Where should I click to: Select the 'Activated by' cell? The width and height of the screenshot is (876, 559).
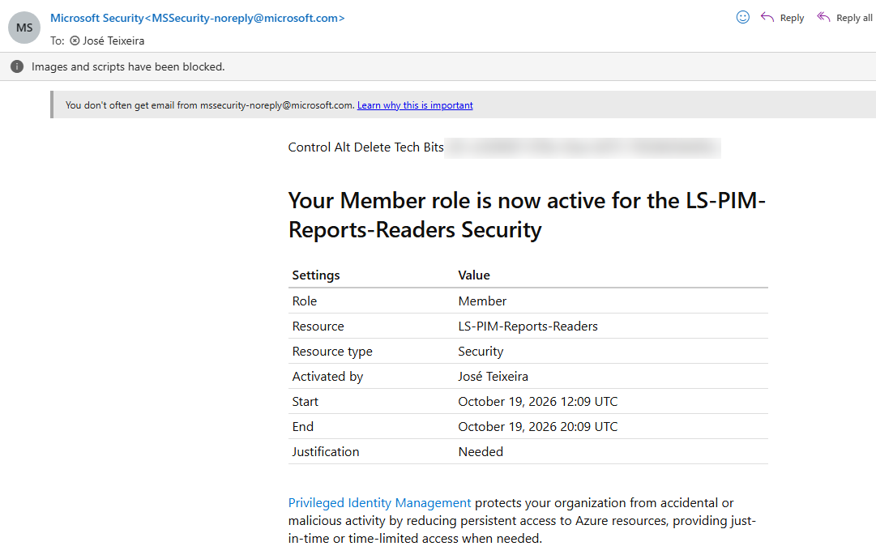pyautogui.click(x=327, y=377)
